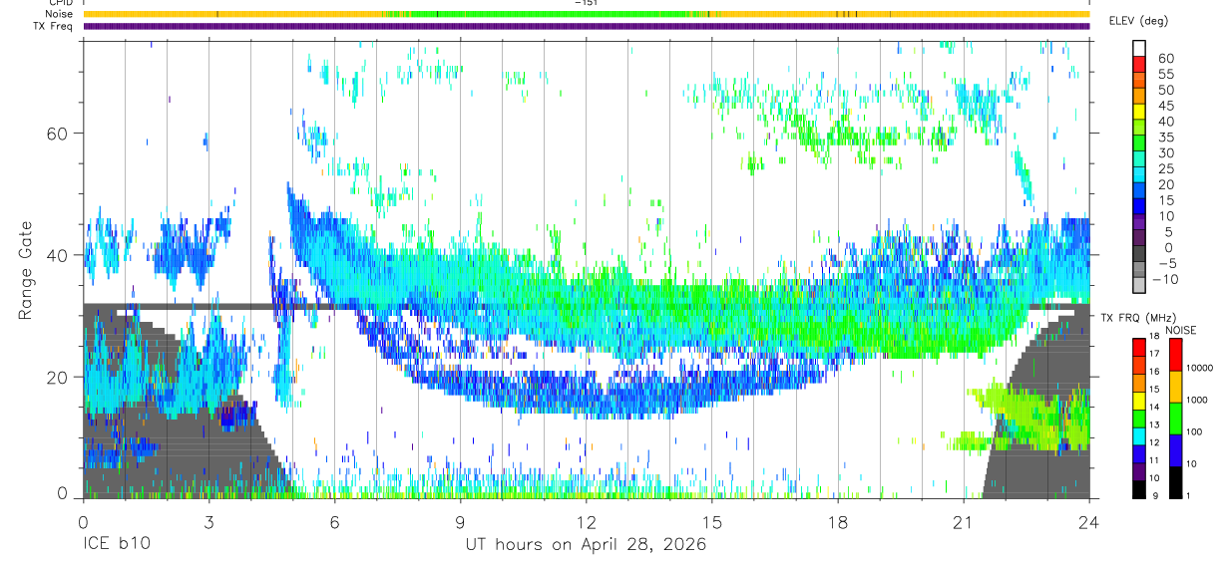Screen dimensions: 1225x565
Task: Pick the cyan segment of TX FRQ colorbar
Action: [1139, 435]
